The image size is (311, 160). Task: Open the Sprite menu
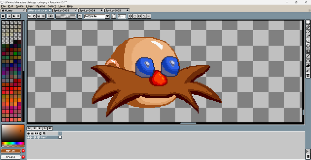tap(19, 6)
